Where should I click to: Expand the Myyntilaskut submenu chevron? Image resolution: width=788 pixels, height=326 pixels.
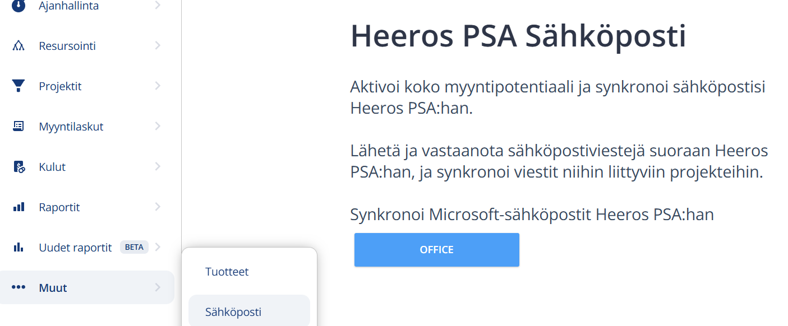(158, 126)
